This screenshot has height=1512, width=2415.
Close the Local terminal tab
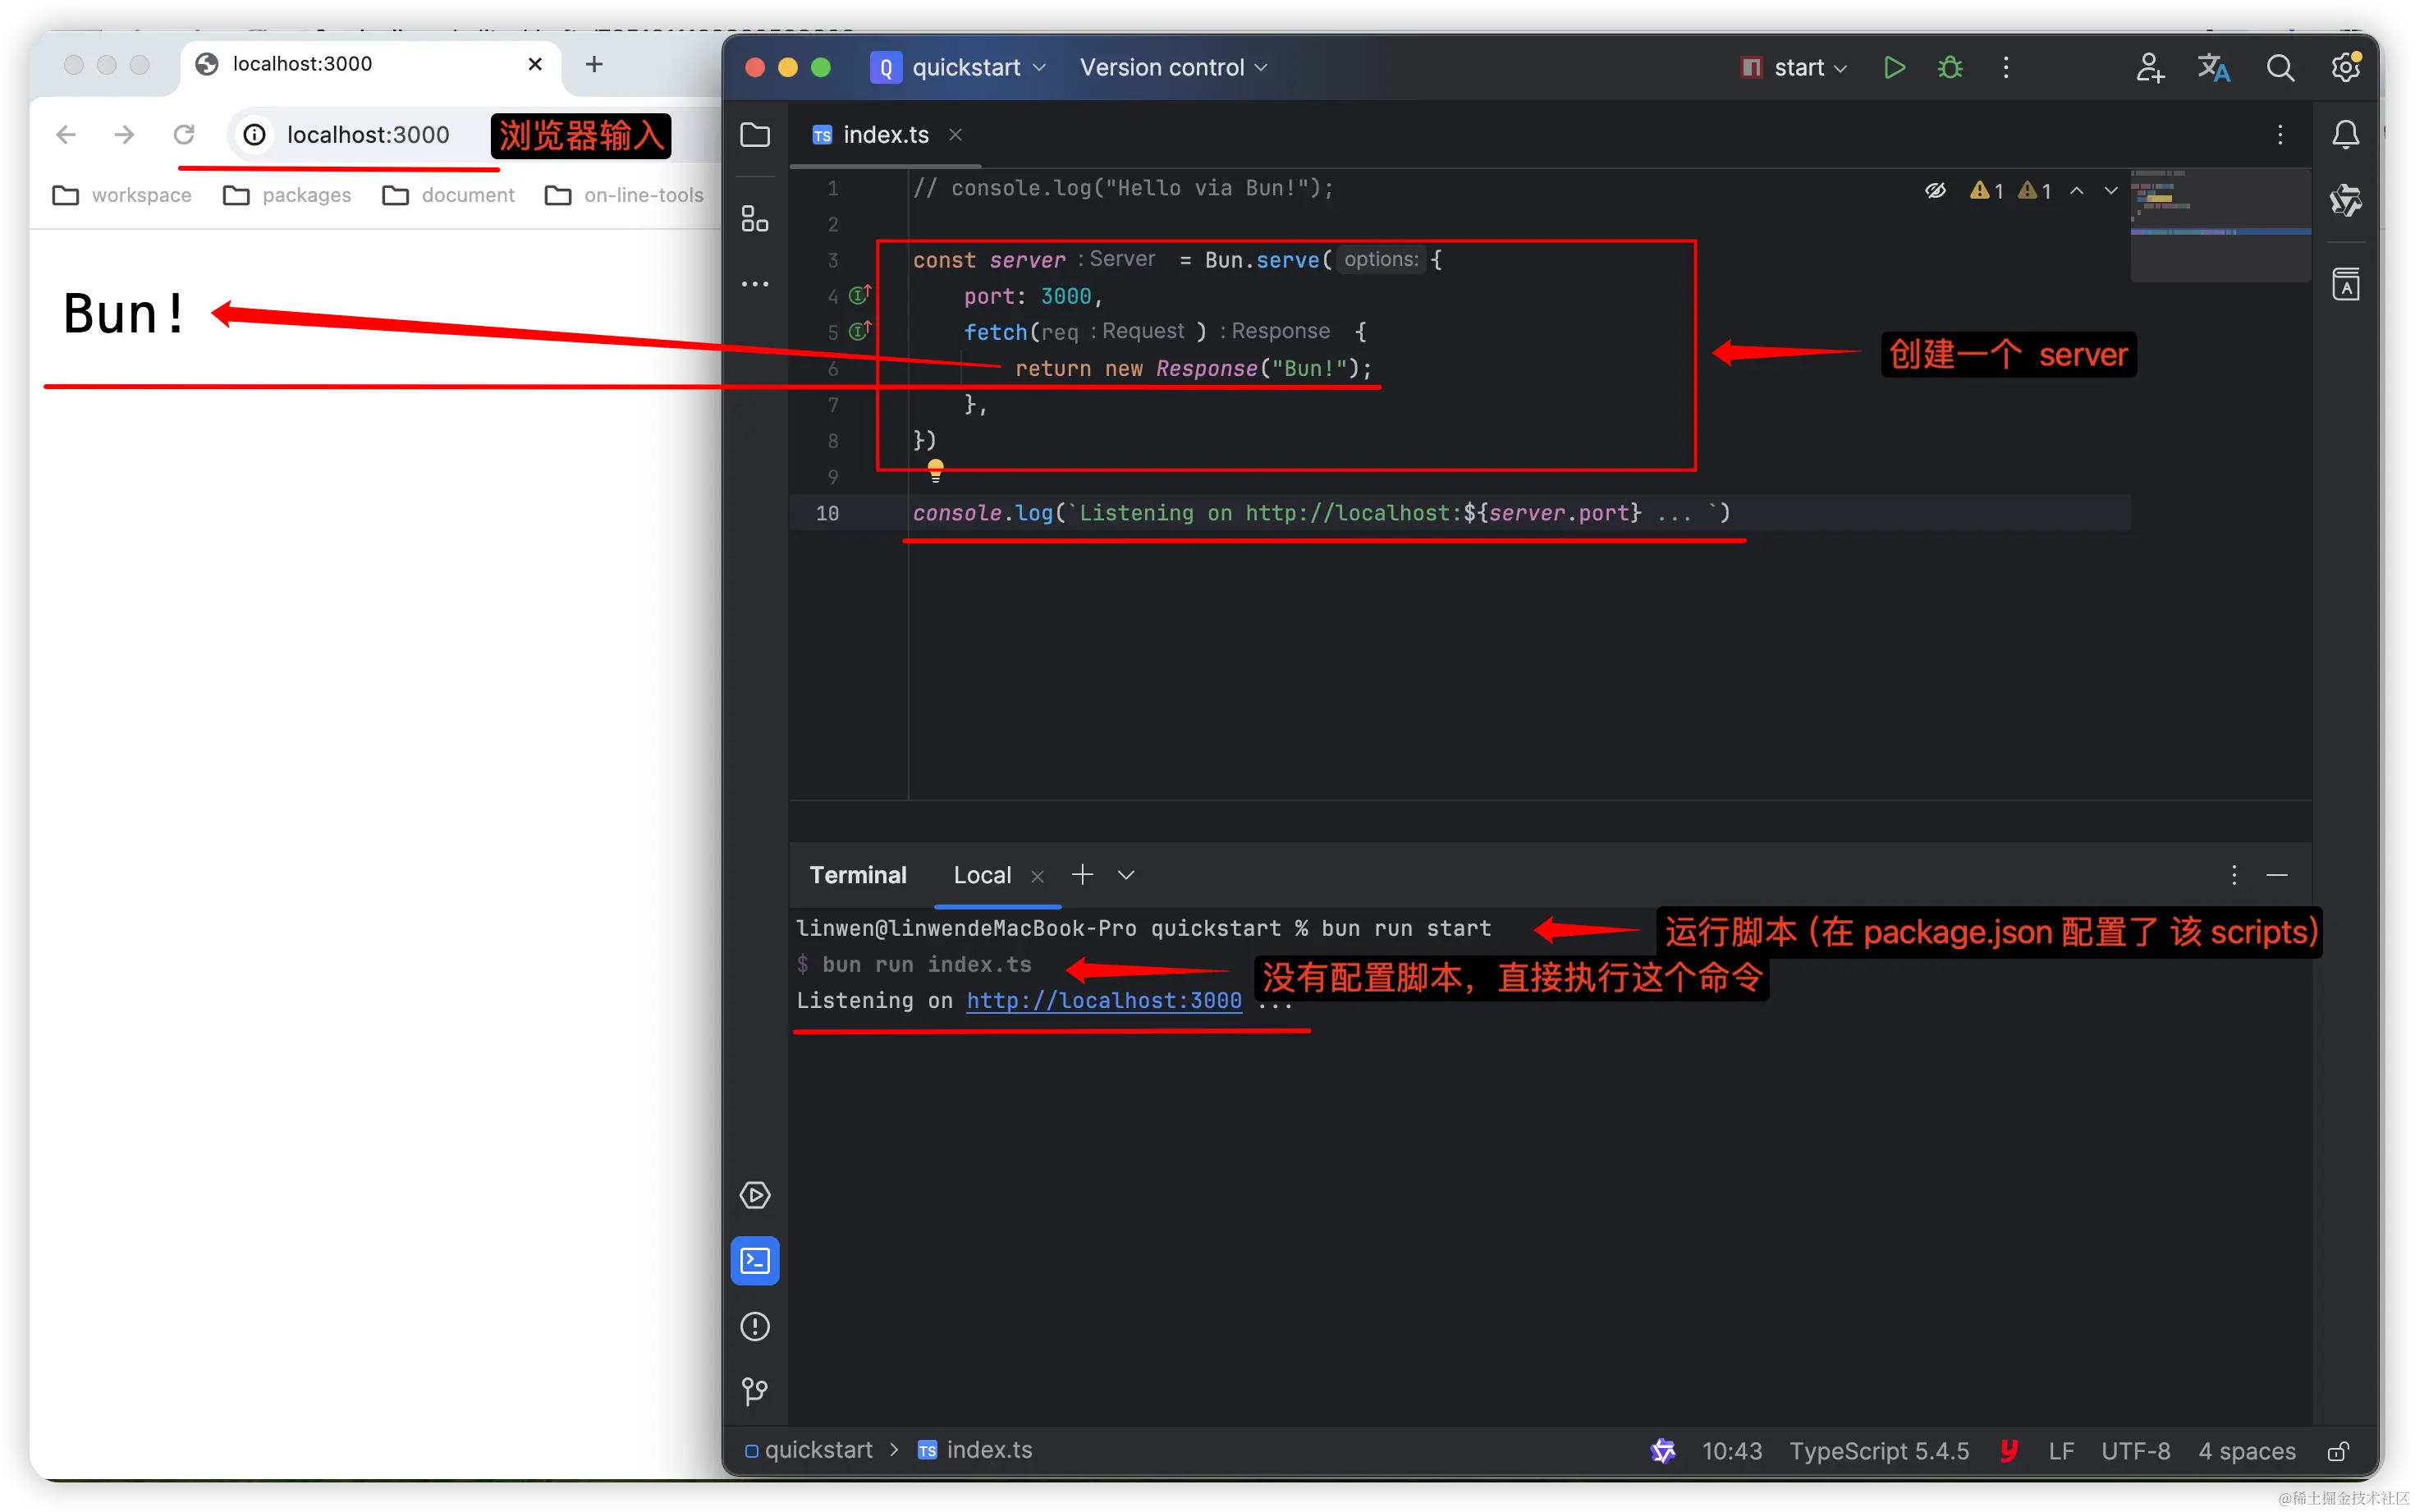(x=1037, y=876)
